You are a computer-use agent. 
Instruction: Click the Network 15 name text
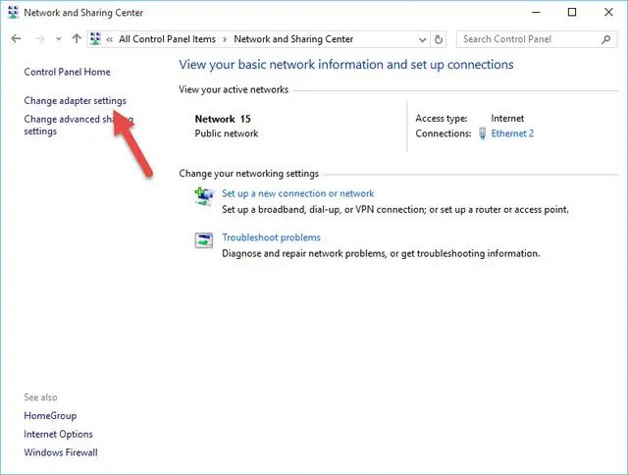tap(223, 119)
